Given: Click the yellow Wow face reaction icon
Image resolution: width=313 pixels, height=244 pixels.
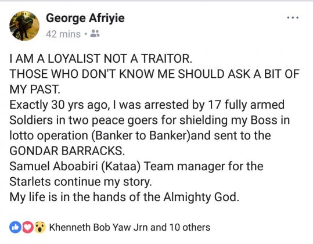Looking at the screenshot, I should (x=40, y=227).
